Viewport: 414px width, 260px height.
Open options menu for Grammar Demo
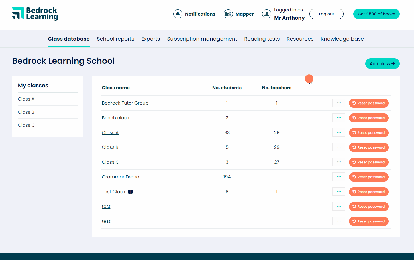pos(339,177)
